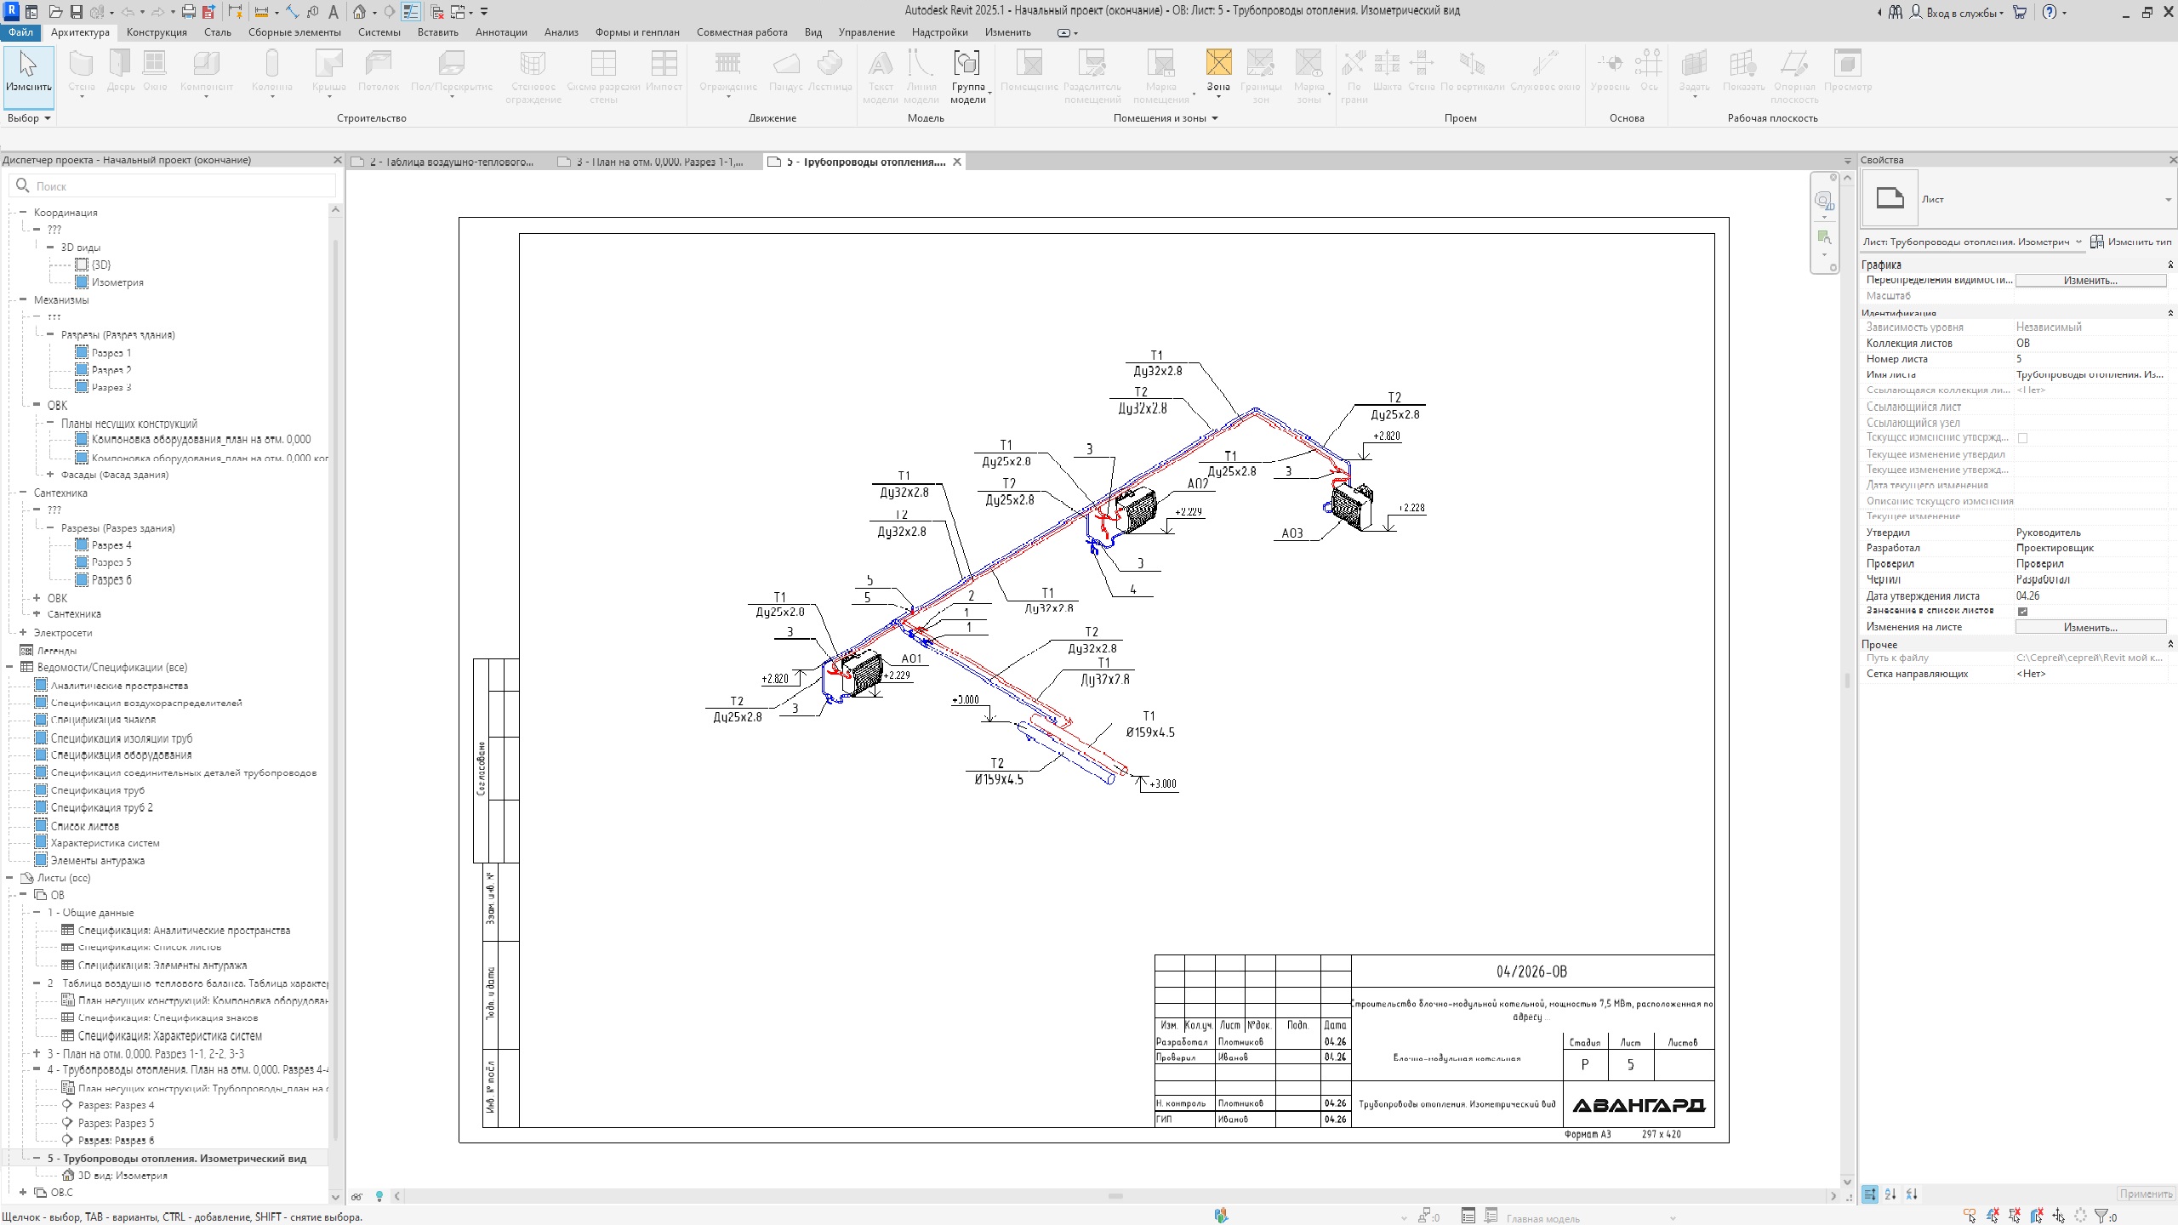Click the Home (default 3D view) icon
The image size is (2178, 1225).
tap(360, 12)
